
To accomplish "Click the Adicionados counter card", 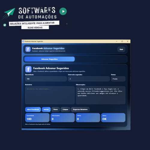I will [x=63, y=118].
